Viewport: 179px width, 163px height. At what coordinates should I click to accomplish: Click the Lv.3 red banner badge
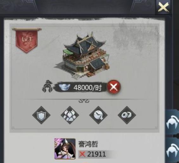[27, 40]
